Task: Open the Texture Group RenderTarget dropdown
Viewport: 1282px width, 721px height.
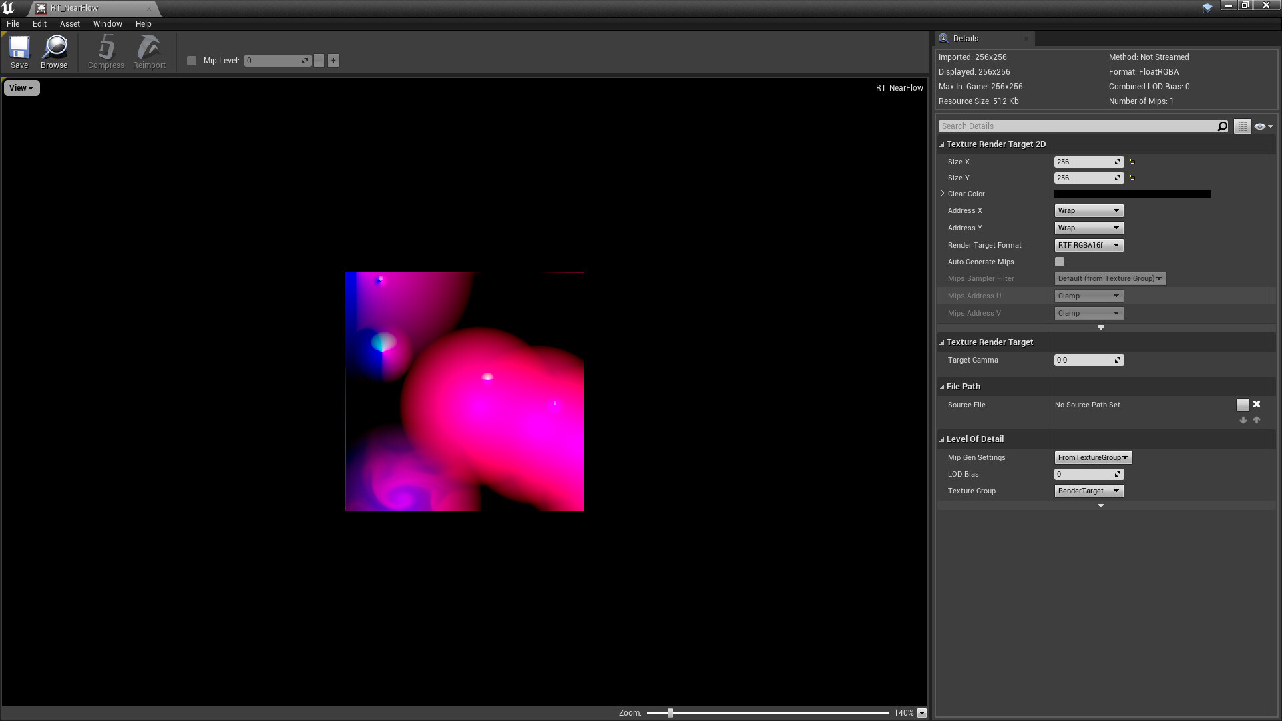Action: point(1088,491)
